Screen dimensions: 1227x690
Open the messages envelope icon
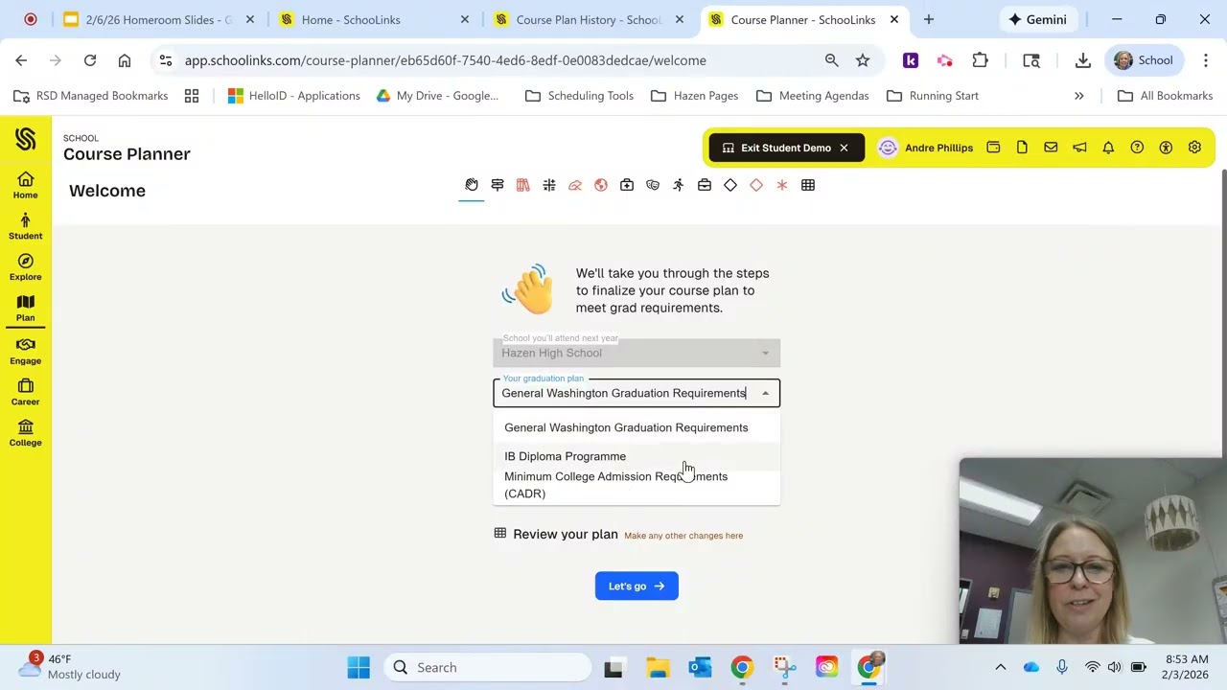pyautogui.click(x=1051, y=148)
